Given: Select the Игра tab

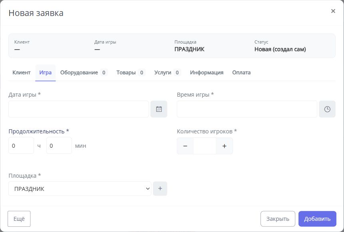Looking at the screenshot, I should (x=46, y=73).
